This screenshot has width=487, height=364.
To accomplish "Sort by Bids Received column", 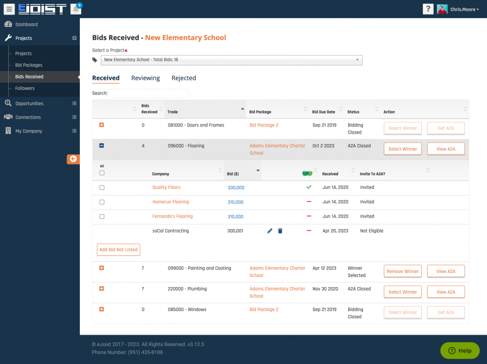I will click(161, 109).
